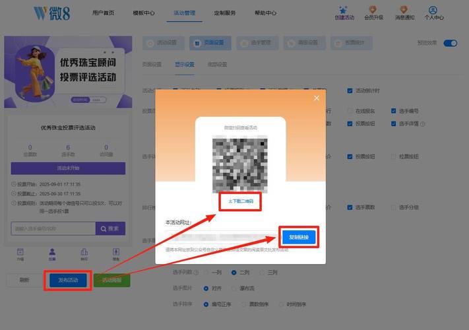Open 创建活动 star icon
469x330 pixels.
[343, 10]
